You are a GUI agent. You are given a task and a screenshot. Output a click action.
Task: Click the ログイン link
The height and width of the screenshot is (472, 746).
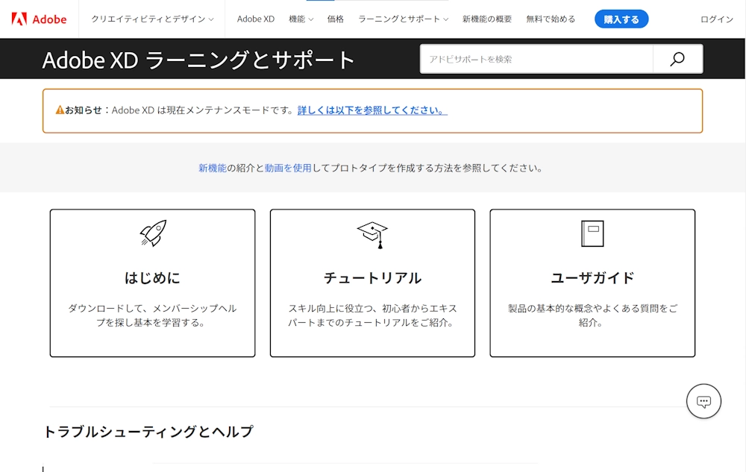pyautogui.click(x=716, y=19)
